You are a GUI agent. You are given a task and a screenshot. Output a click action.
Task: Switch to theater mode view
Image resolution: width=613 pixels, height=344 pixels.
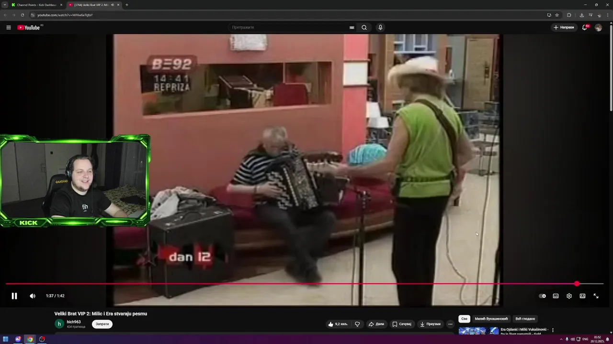click(582, 296)
